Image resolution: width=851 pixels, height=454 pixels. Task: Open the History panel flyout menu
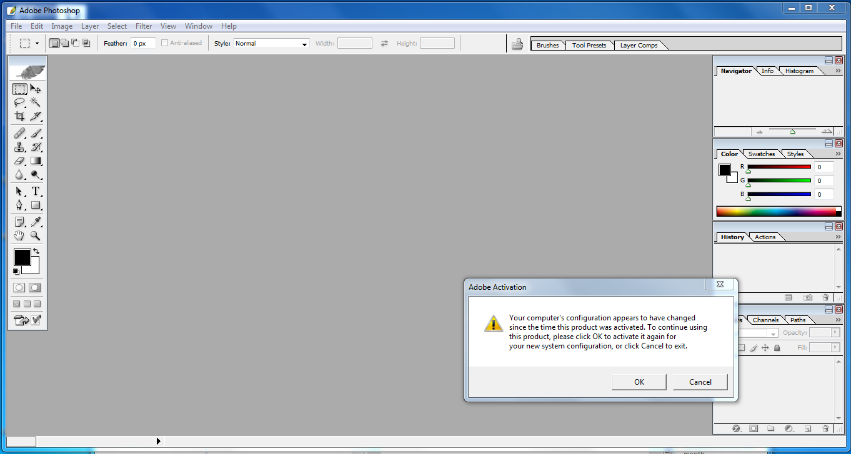(x=838, y=237)
